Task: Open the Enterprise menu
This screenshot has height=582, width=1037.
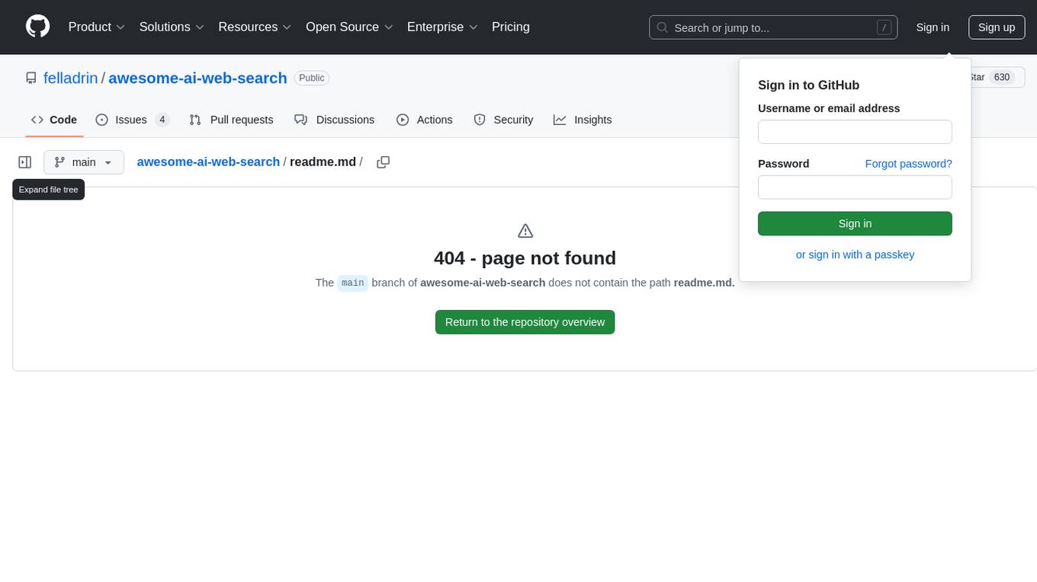Action: 442,27
